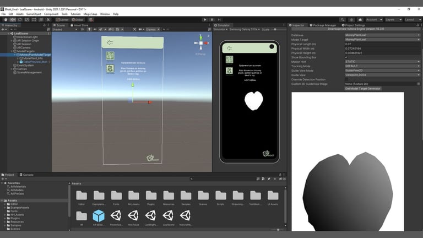Viewport: 423px width, 238px height.
Task: Toggle scene audio speaker icon
Action: pyautogui.click(x=95, y=29)
